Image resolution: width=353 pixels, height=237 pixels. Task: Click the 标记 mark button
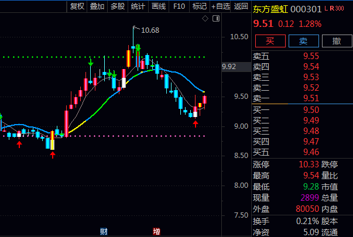[x=200, y=6]
